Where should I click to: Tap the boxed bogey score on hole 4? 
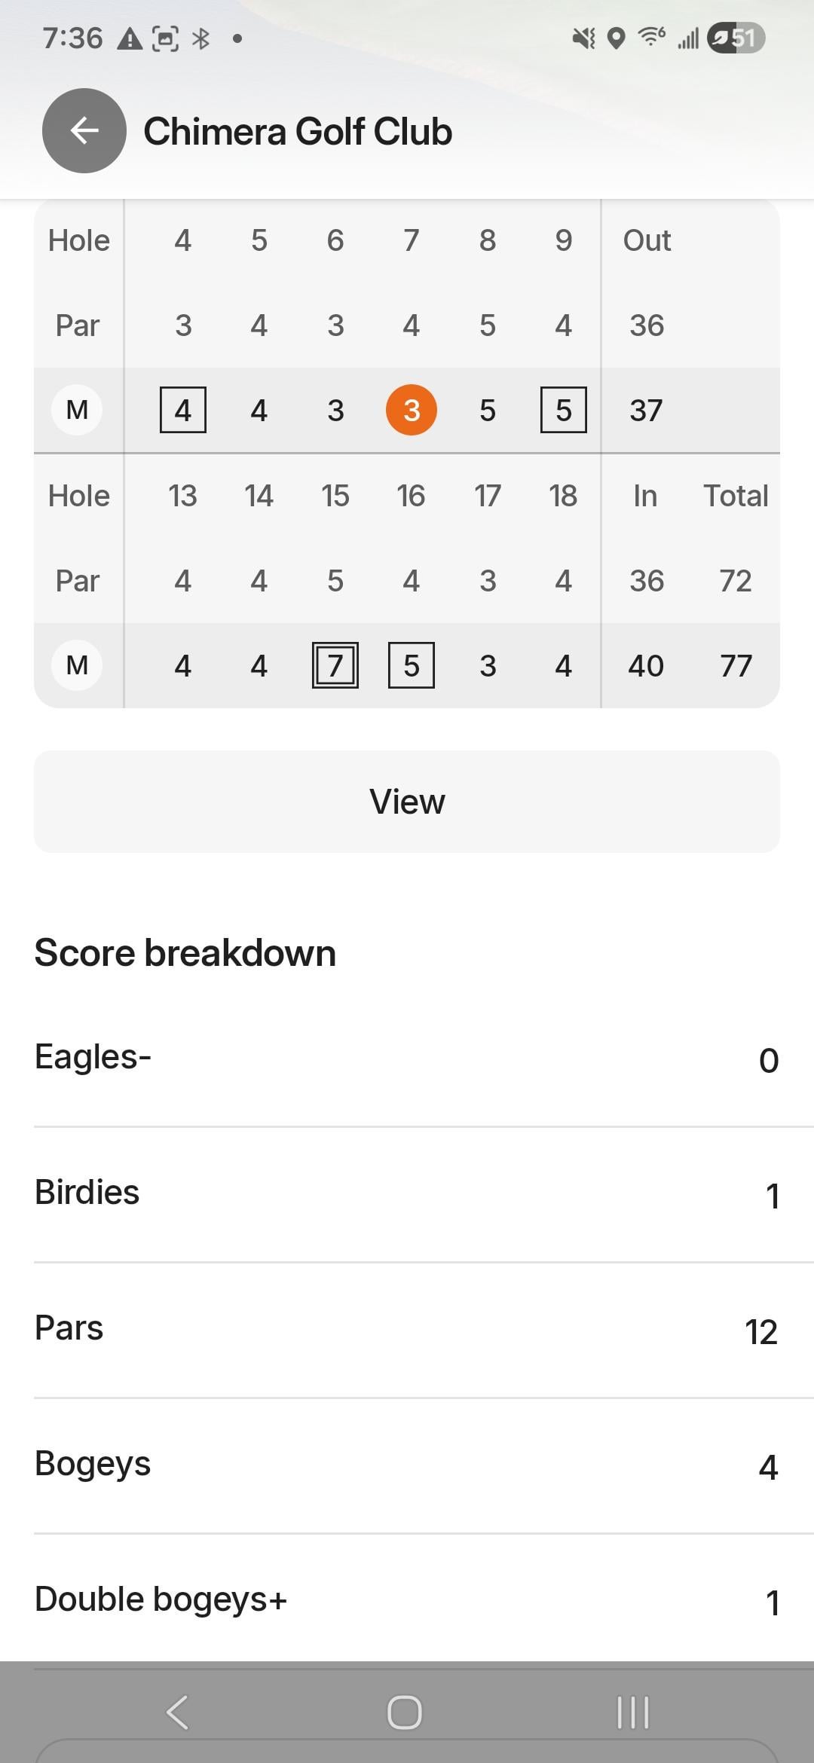[x=183, y=410]
